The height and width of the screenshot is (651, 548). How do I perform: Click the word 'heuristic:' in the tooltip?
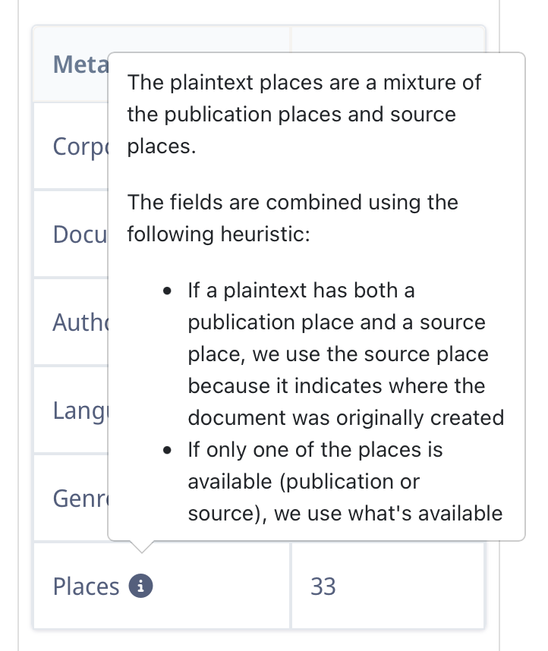pyautogui.click(x=265, y=234)
